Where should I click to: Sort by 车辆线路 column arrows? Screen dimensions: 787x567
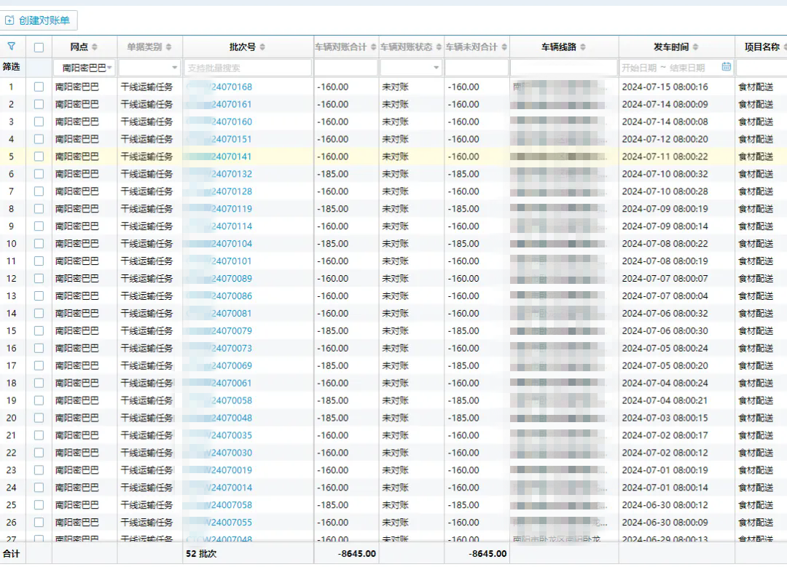click(583, 47)
